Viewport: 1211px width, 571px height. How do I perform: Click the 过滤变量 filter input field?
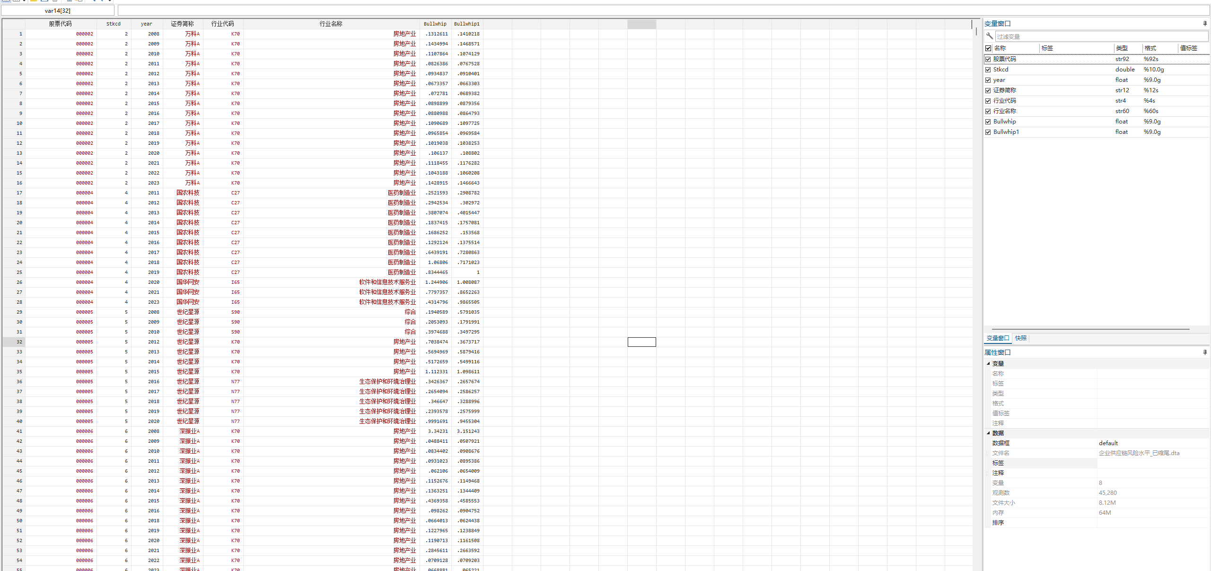coord(1100,36)
